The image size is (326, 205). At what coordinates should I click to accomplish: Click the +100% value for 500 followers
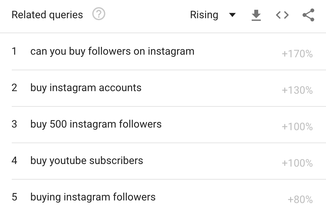click(x=297, y=127)
